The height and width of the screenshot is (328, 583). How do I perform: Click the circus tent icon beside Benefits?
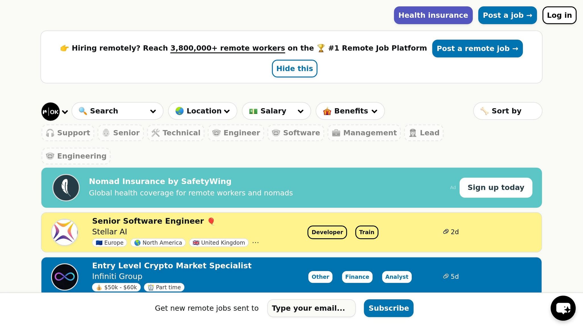tap(327, 111)
